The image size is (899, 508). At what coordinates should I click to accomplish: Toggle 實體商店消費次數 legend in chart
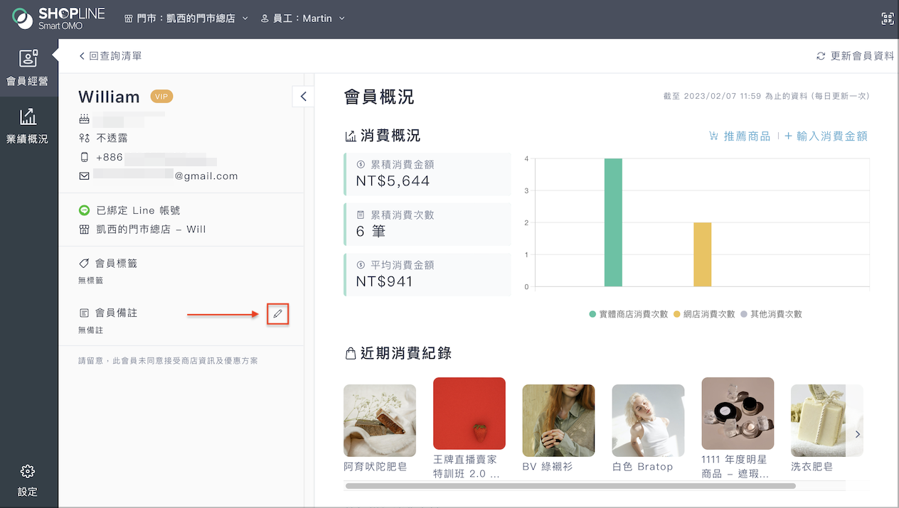tap(628, 314)
